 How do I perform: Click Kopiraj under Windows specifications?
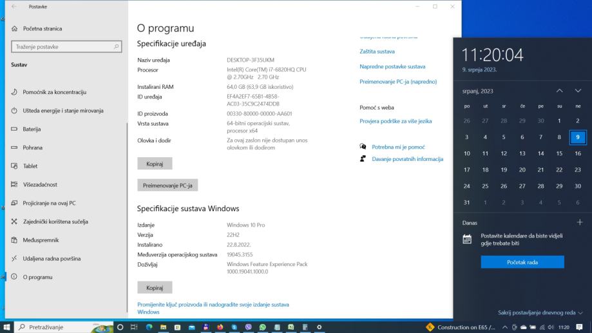[155, 288]
